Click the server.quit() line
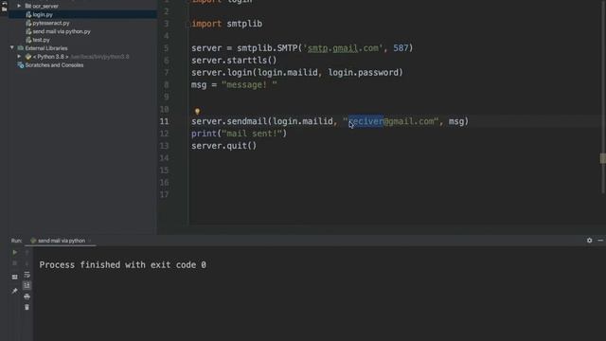 click(x=224, y=146)
